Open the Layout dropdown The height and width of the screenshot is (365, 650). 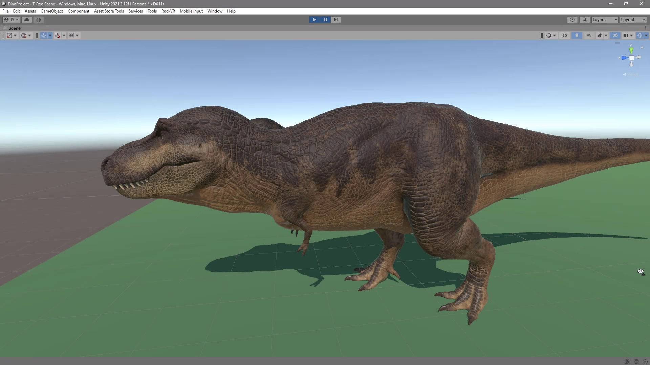[x=633, y=20]
